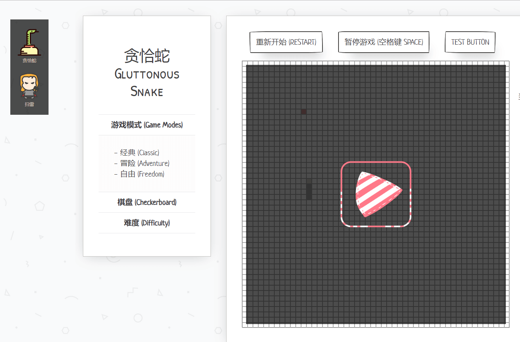Open the snake game sidebar icon
This screenshot has width=520, height=342.
click(29, 42)
